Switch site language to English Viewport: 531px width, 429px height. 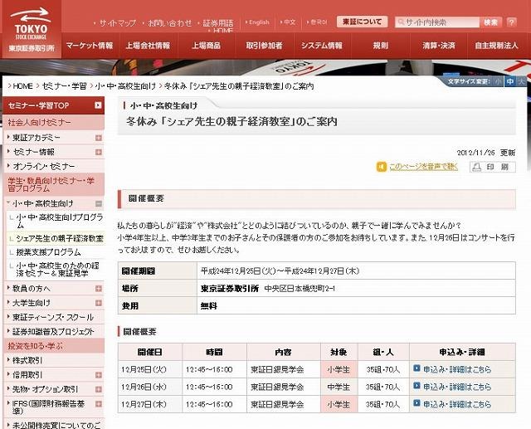[259, 22]
